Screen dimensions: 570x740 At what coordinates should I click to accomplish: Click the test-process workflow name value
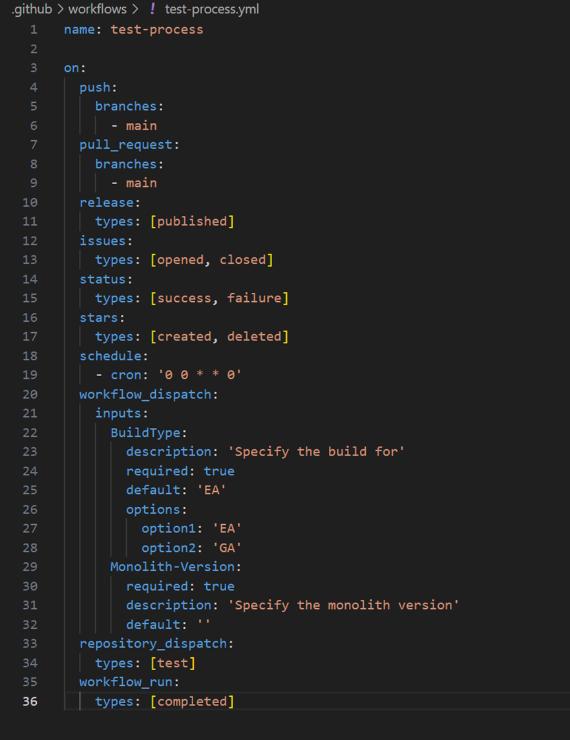point(157,30)
